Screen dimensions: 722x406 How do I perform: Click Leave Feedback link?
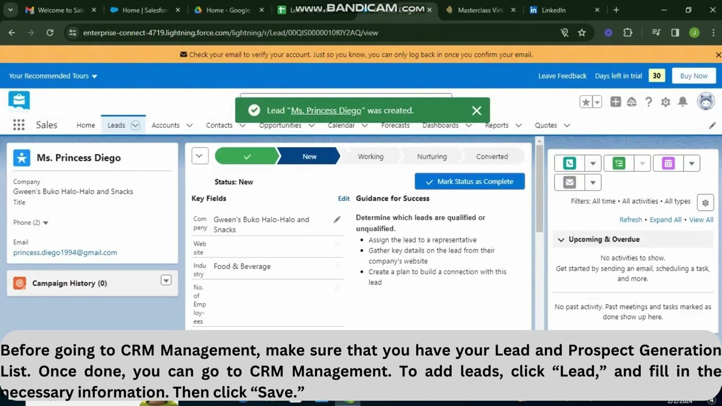(562, 76)
